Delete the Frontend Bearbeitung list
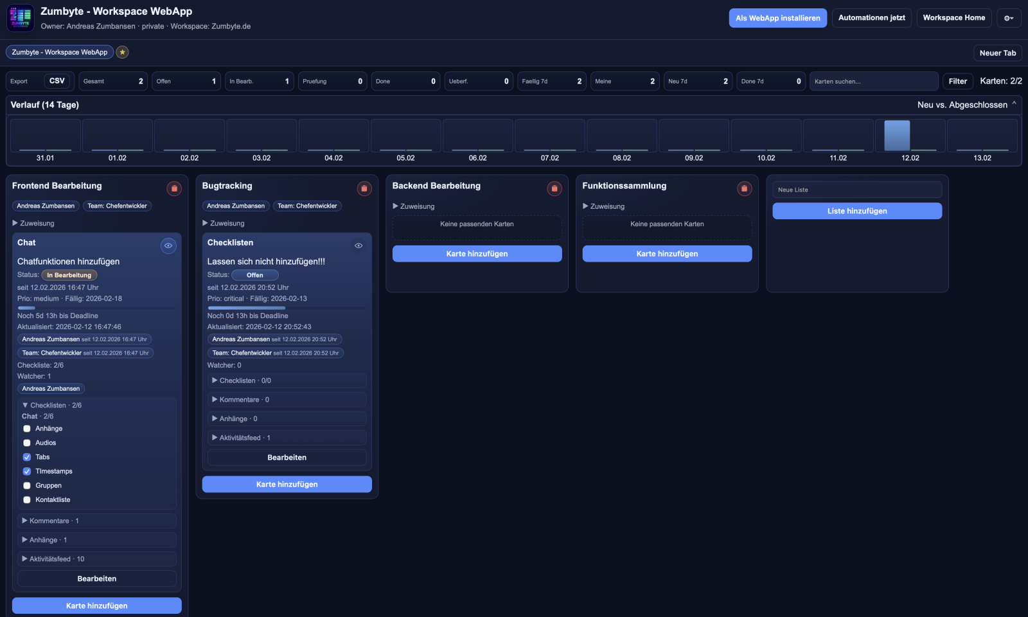The height and width of the screenshot is (617, 1028). (174, 188)
